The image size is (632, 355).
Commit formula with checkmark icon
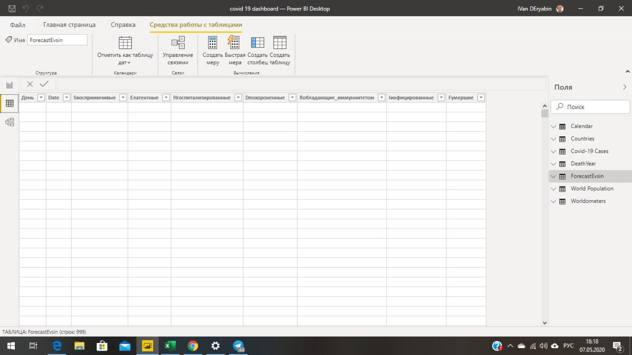44,84
